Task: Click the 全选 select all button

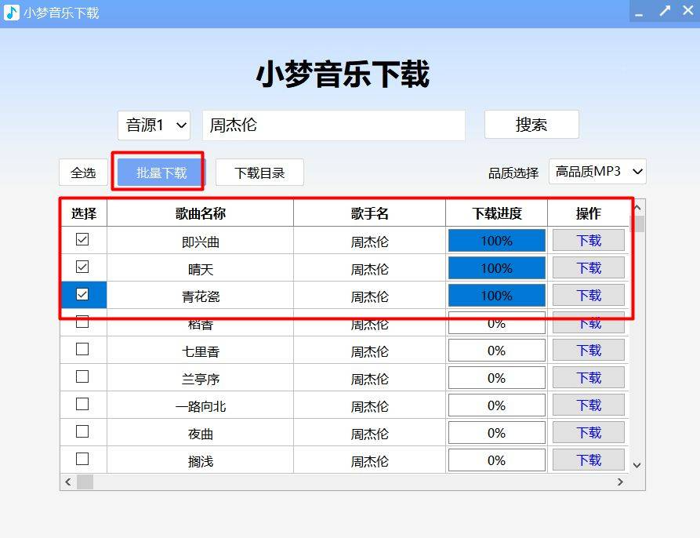Action: [83, 172]
